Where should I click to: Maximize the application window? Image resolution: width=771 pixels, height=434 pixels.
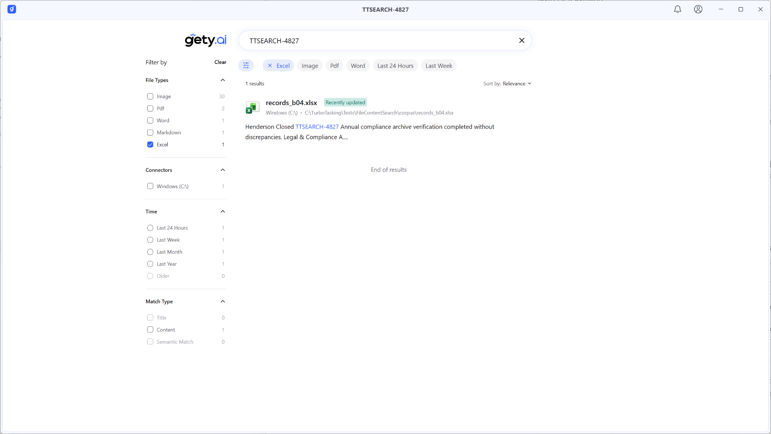[741, 9]
